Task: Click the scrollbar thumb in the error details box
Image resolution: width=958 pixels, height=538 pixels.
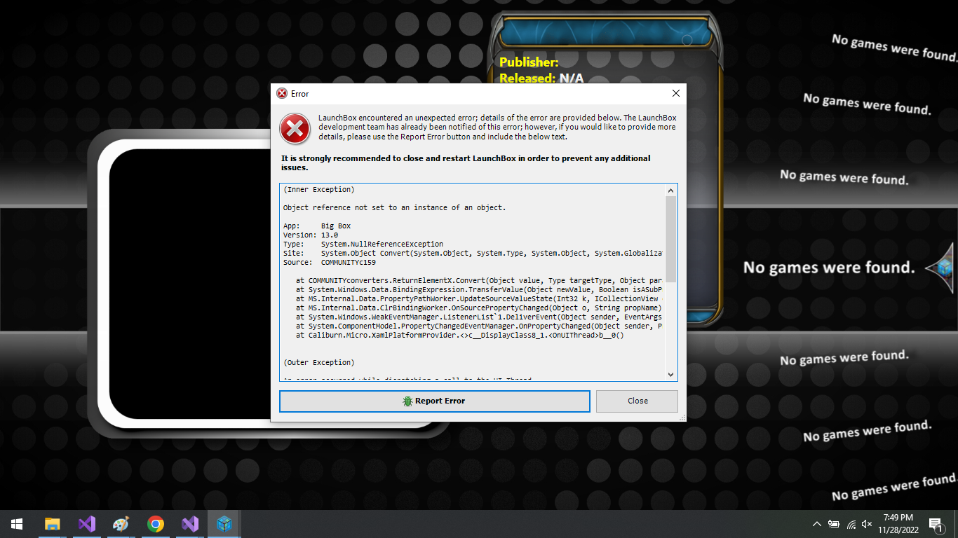Action: pyautogui.click(x=670, y=238)
